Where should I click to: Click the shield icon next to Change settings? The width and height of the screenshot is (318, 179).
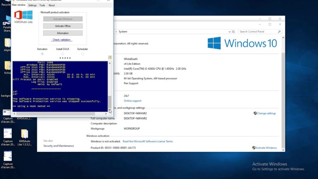tap(255, 113)
